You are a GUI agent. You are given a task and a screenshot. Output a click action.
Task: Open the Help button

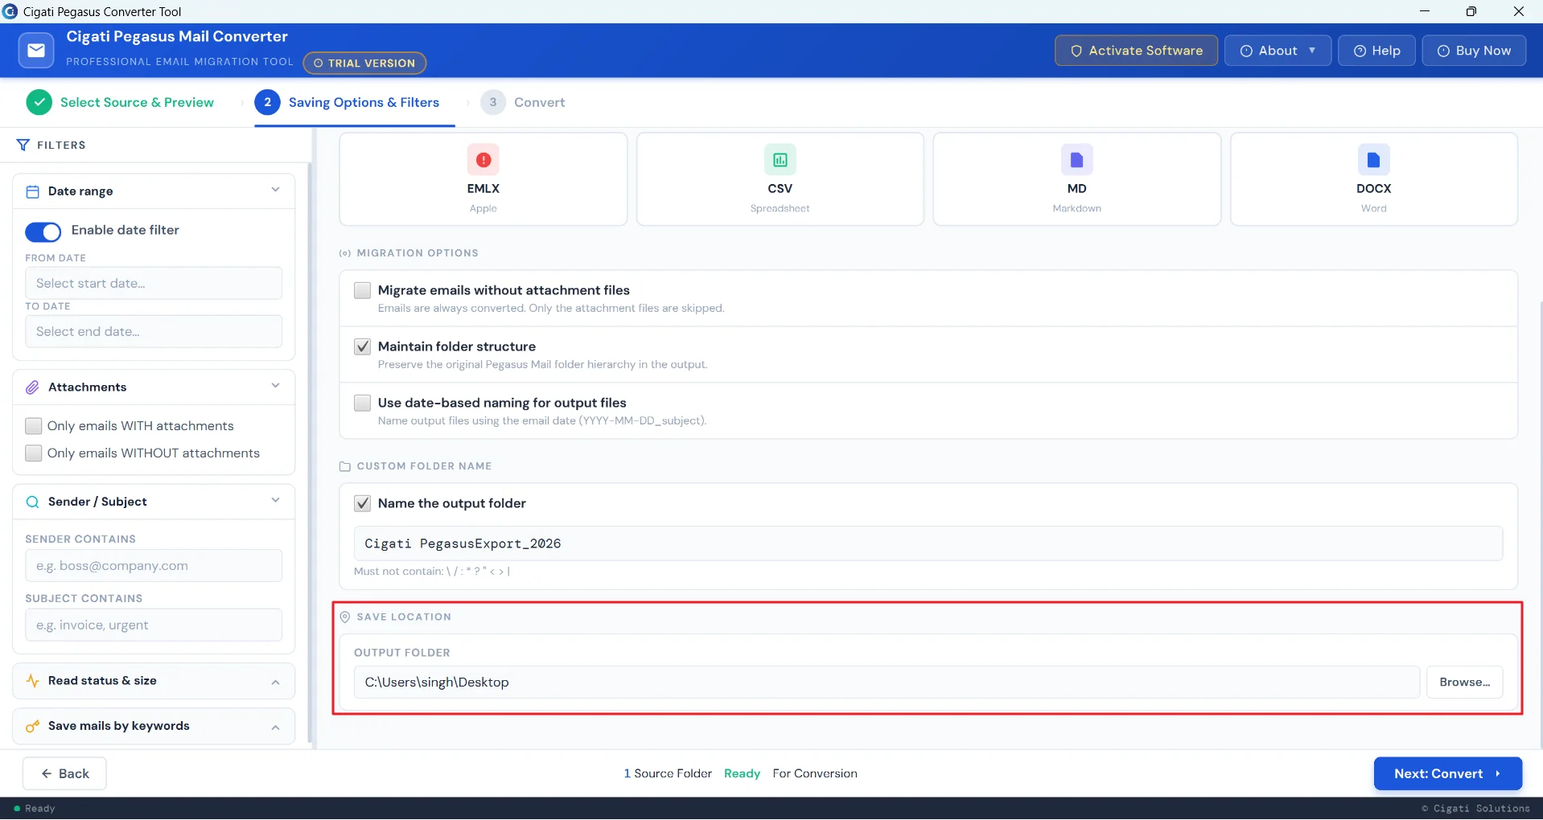[x=1376, y=51]
